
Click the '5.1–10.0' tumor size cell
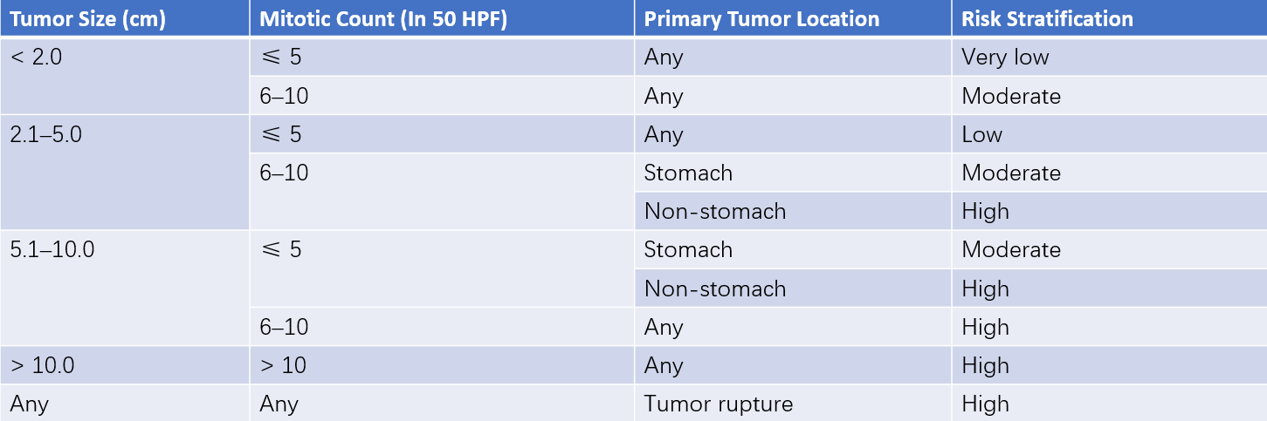tap(125, 288)
